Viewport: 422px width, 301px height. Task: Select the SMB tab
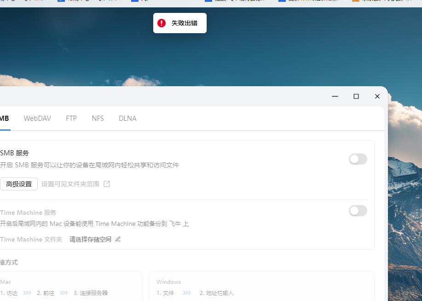point(4,118)
